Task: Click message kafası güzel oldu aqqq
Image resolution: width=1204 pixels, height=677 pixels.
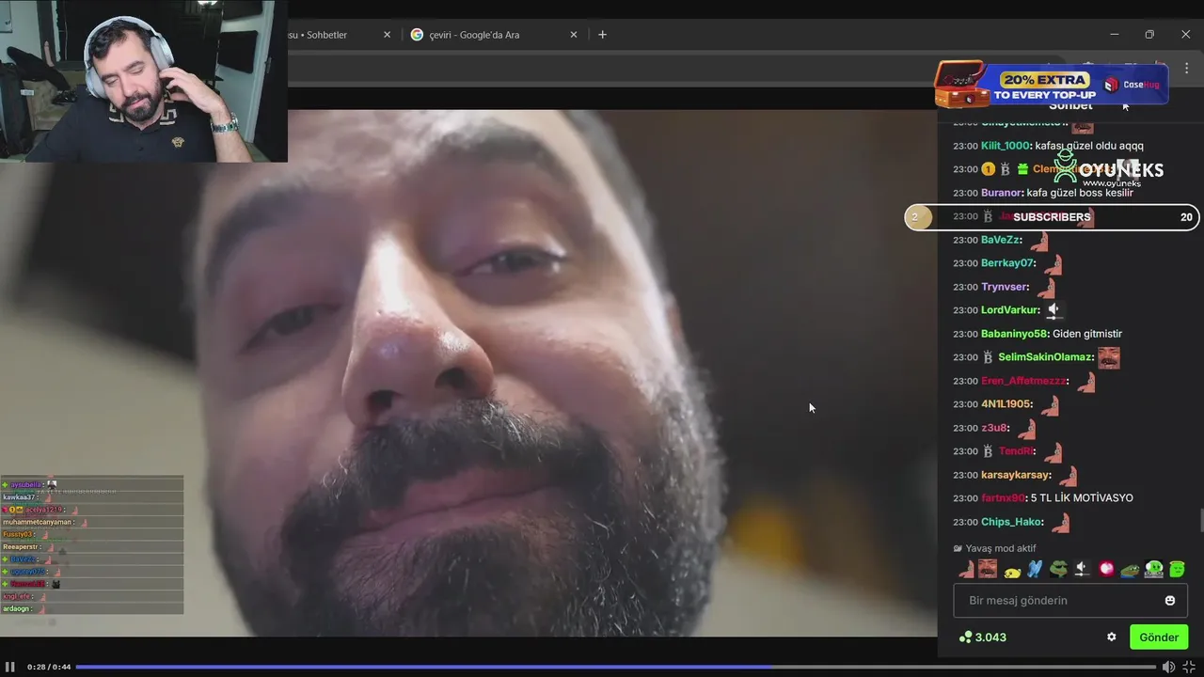Action: pyautogui.click(x=1089, y=146)
